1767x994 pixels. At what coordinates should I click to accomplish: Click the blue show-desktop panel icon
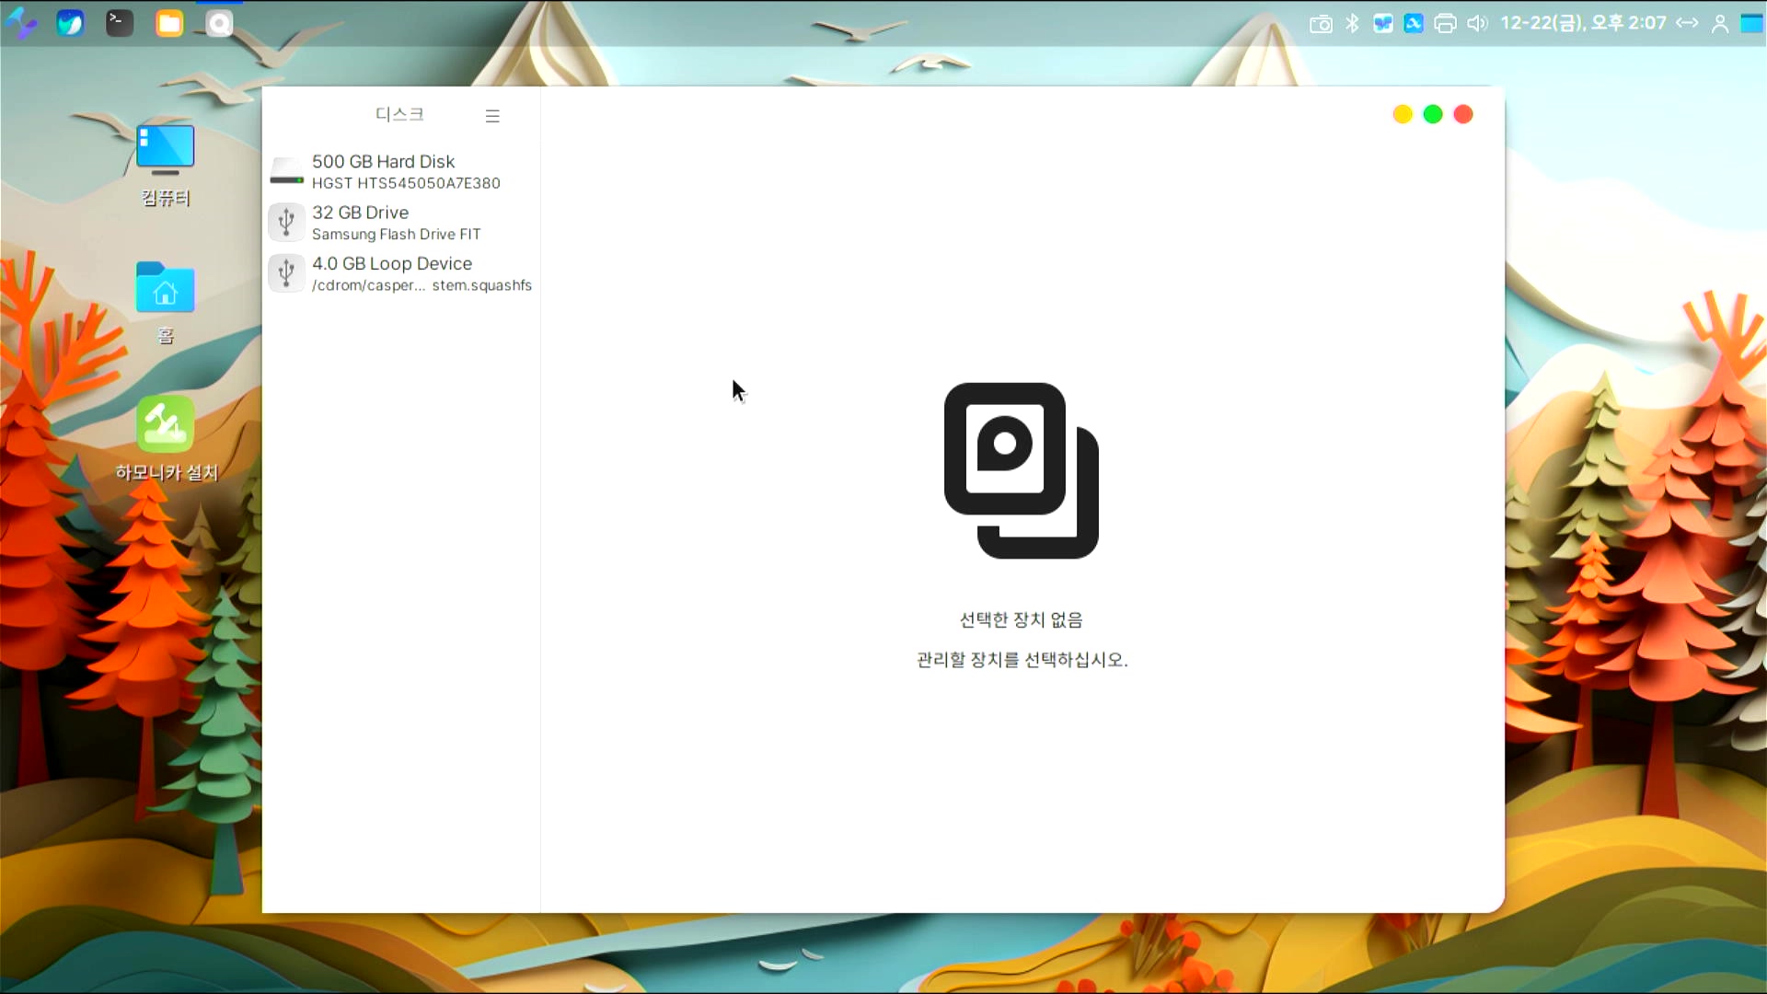pyautogui.click(x=1751, y=23)
